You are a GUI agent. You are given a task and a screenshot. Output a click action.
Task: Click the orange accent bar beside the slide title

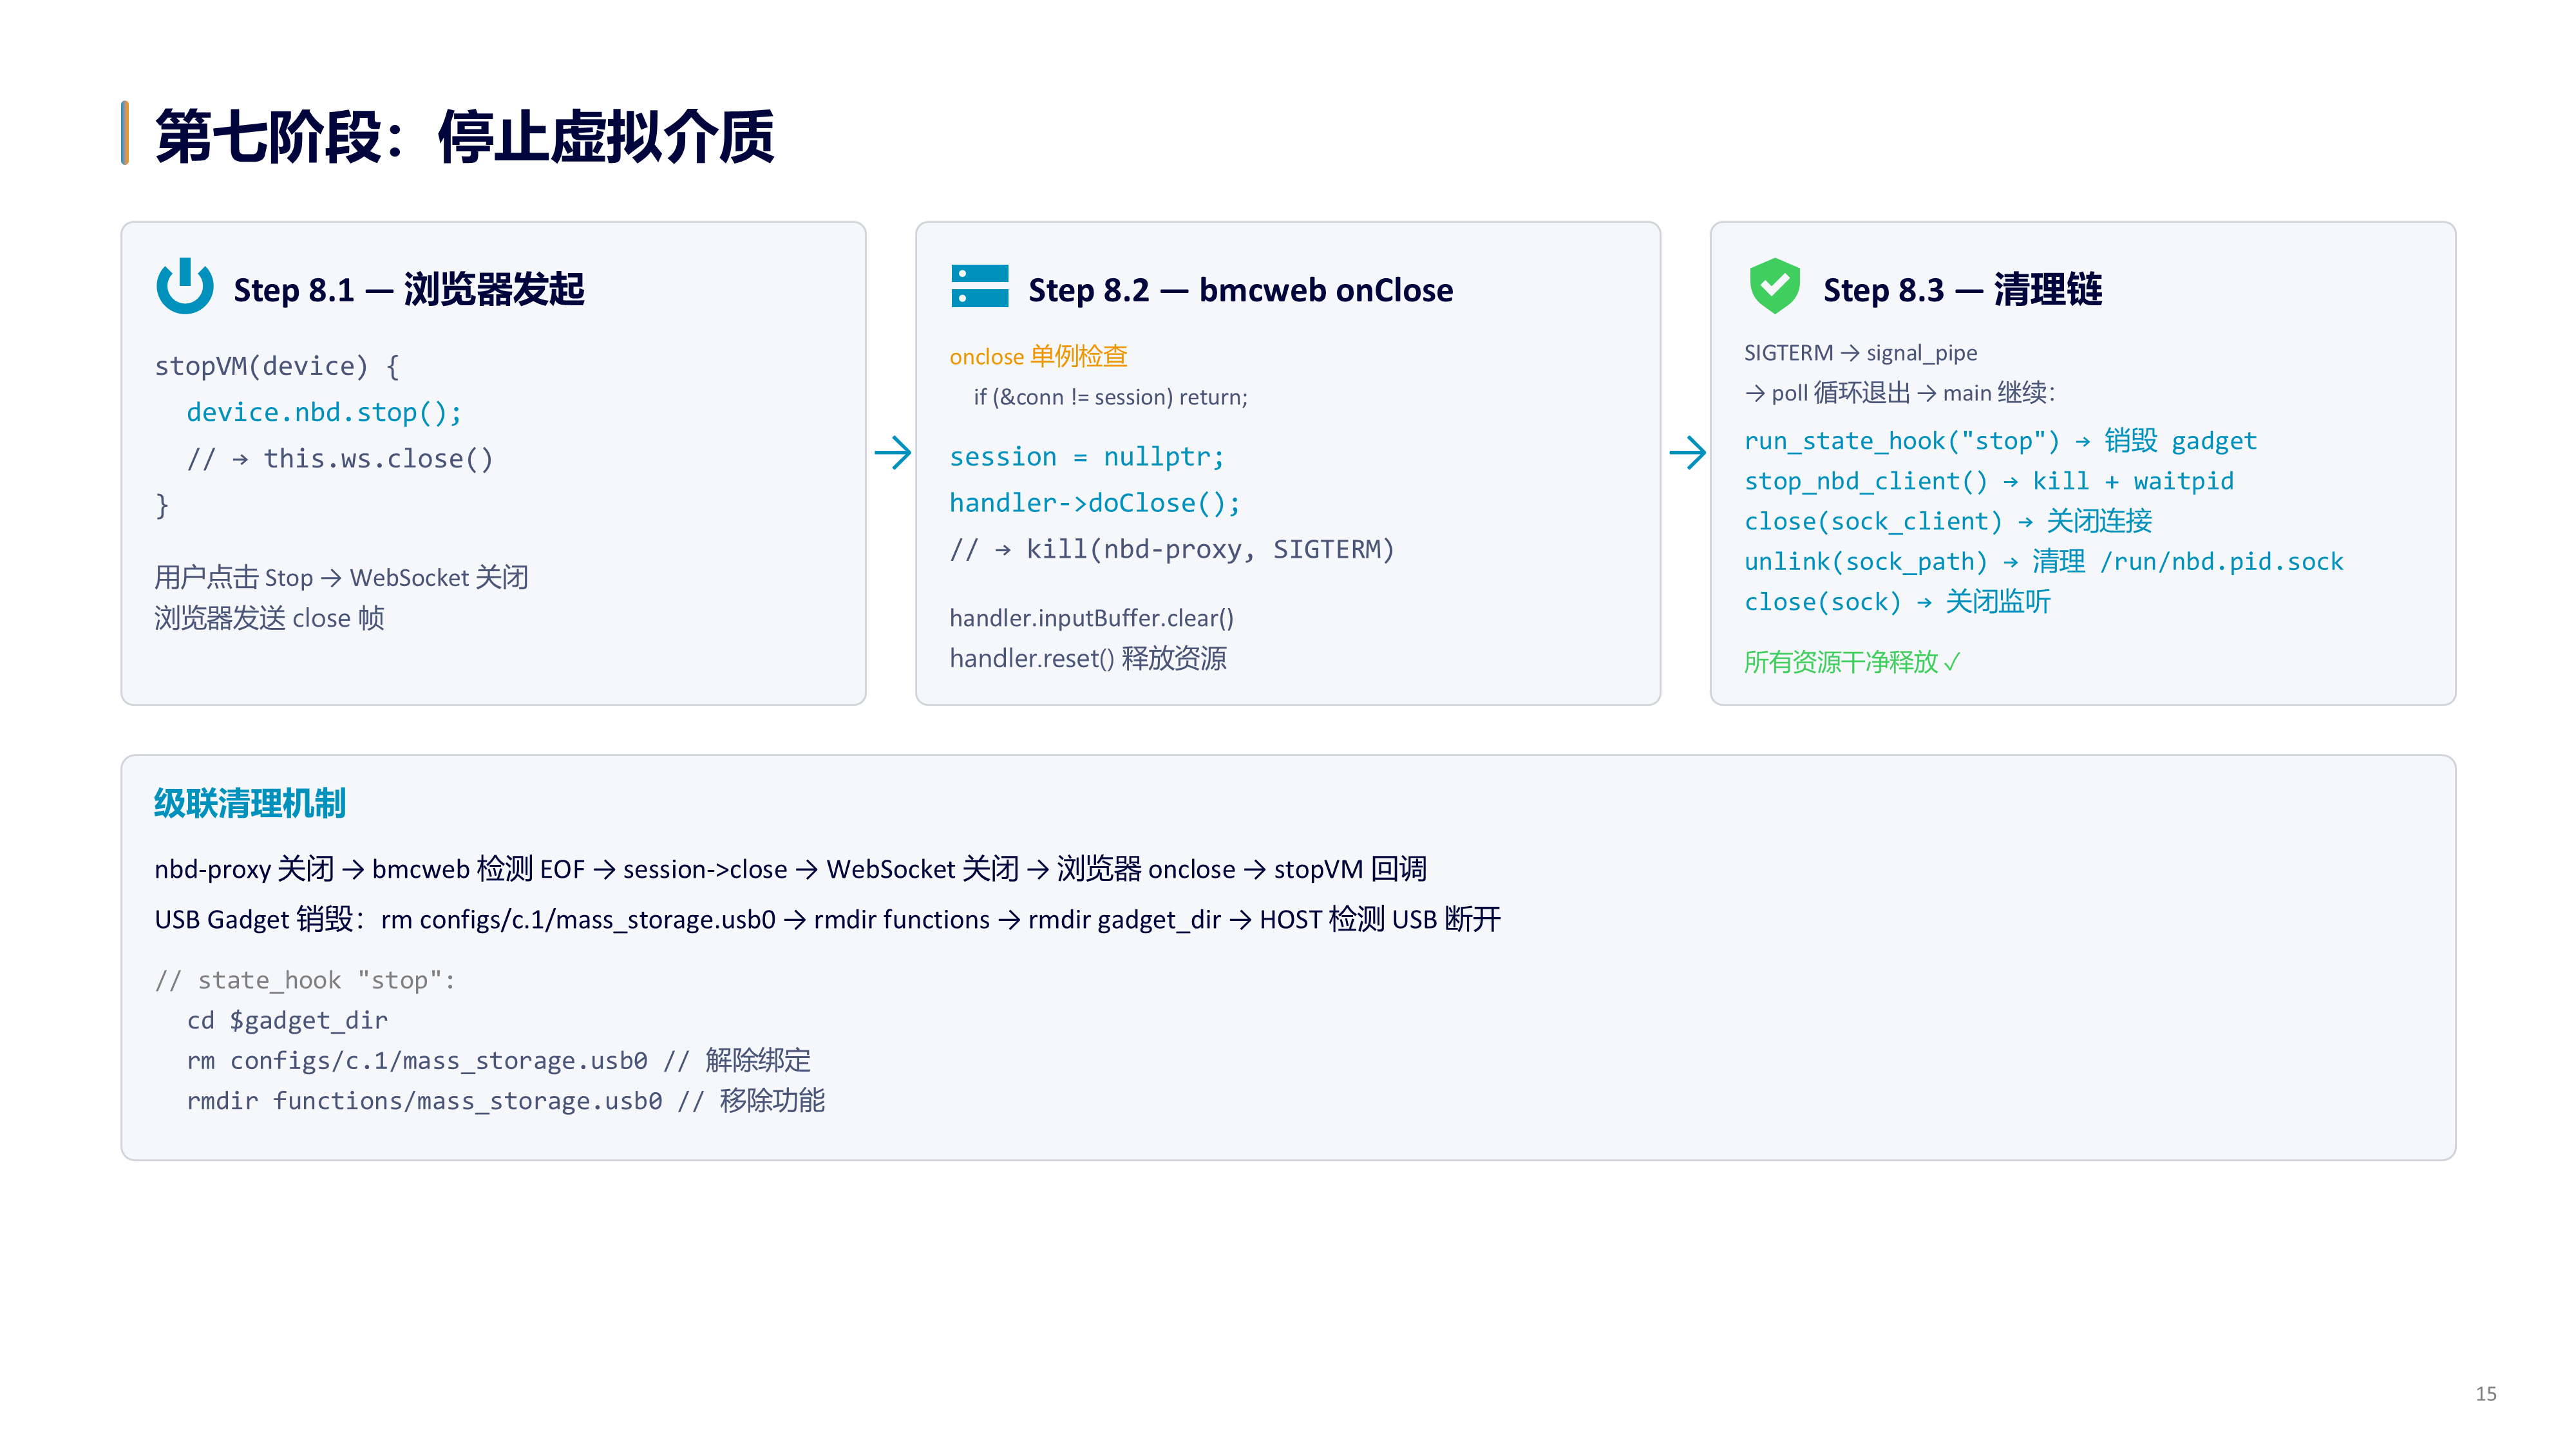point(125,132)
